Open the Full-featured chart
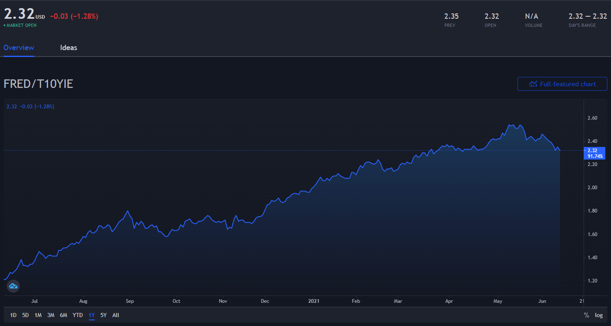The height and width of the screenshot is (326, 611). [x=562, y=84]
